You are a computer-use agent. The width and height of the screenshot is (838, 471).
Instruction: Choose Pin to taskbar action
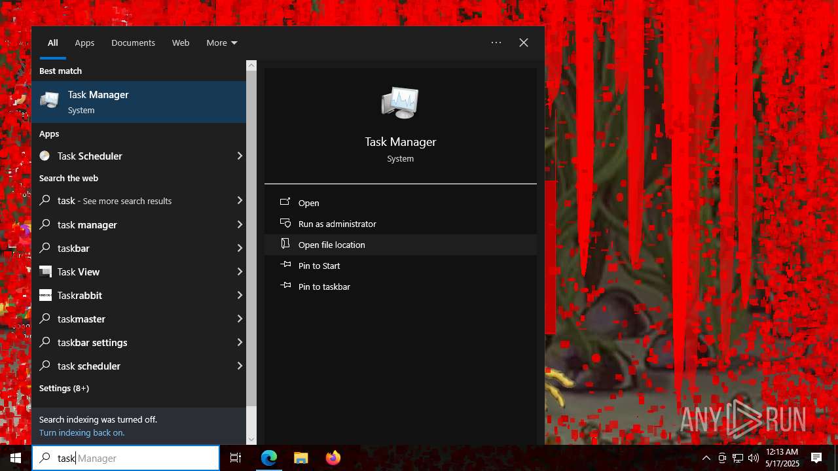pyautogui.click(x=401, y=287)
